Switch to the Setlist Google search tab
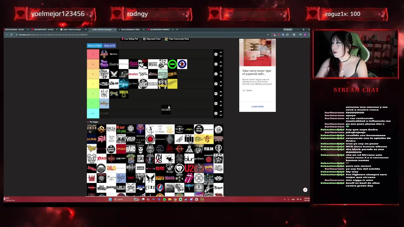The height and width of the screenshot is (227, 404). coord(74,29)
